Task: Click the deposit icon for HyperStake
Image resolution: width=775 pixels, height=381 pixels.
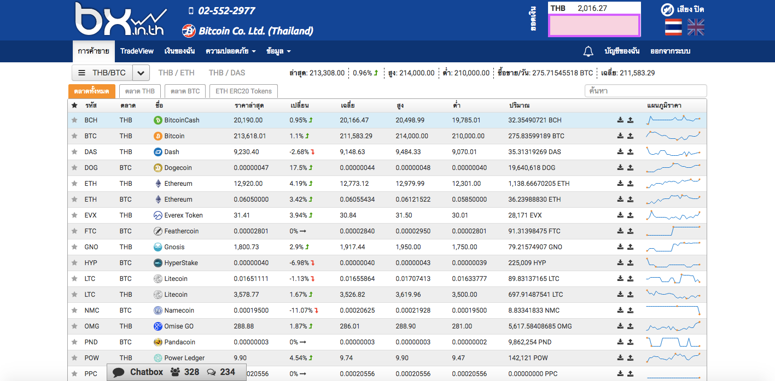Action: 620,263
